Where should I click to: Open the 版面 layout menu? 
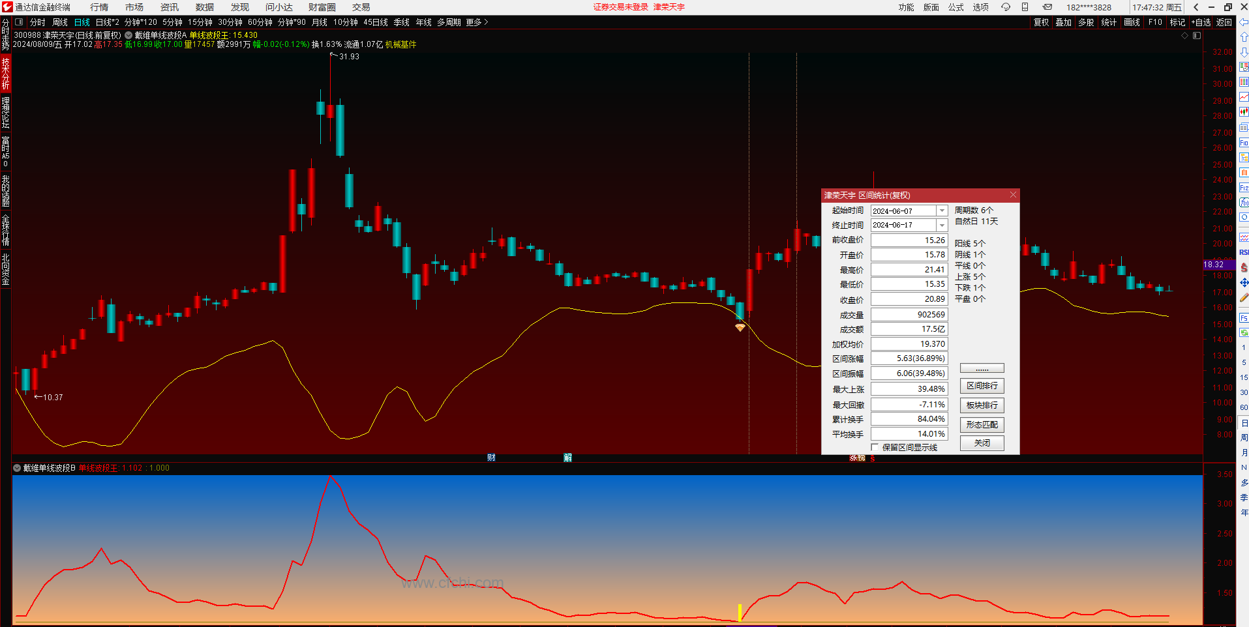931,7
